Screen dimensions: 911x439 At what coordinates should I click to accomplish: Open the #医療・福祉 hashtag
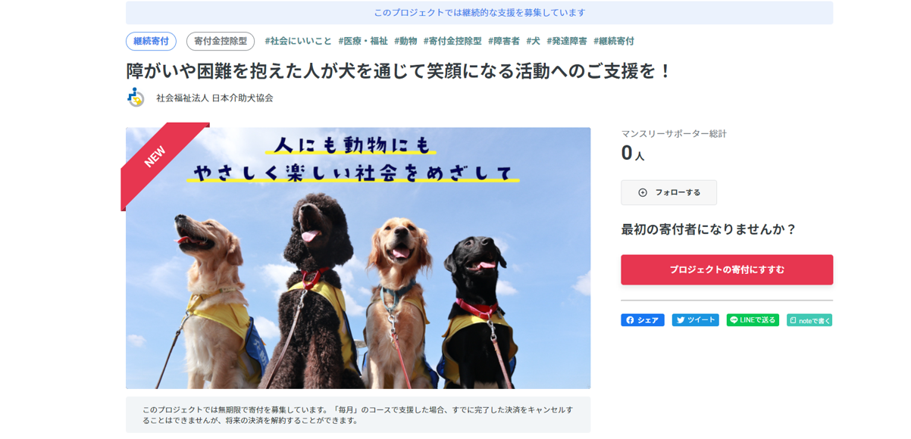point(363,41)
